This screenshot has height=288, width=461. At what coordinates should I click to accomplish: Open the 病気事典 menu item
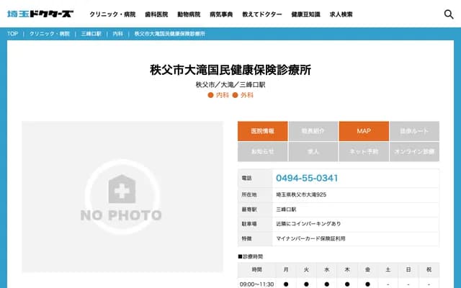pos(221,14)
